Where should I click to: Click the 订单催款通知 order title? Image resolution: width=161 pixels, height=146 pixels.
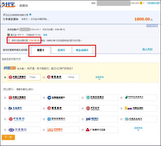[10, 19]
